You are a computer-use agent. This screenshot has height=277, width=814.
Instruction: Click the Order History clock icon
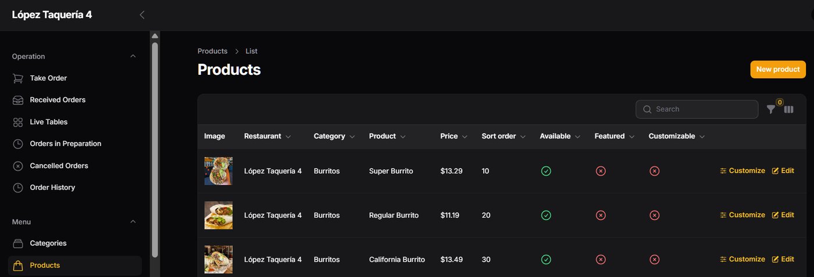point(18,188)
